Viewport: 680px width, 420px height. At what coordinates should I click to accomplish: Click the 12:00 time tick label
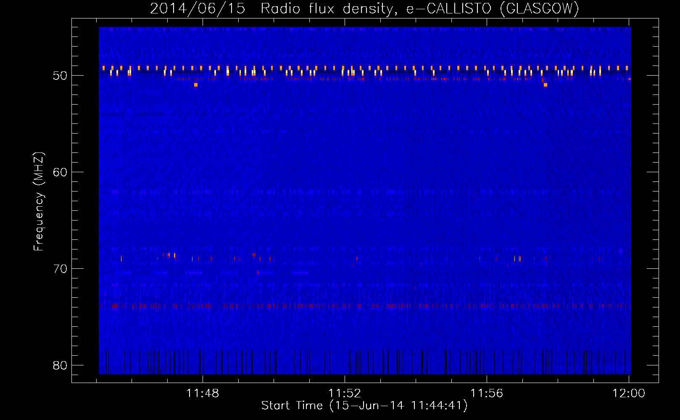pos(629,394)
